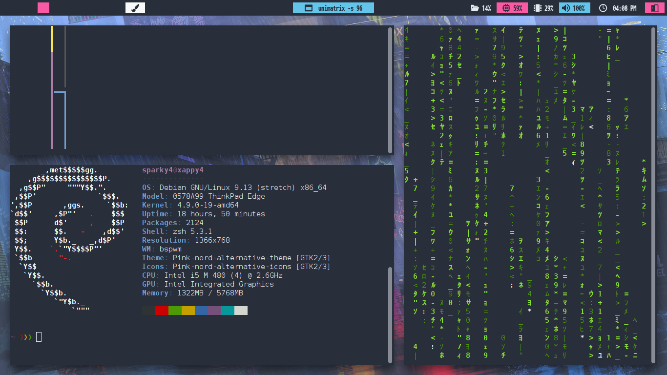
Task: Click the clock icon
Action: pyautogui.click(x=603, y=8)
